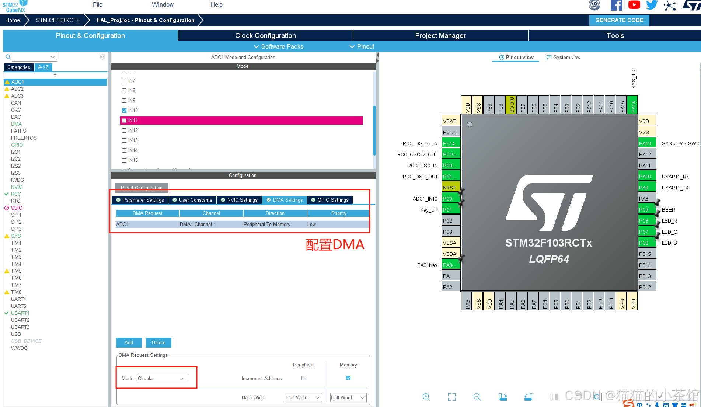Select the PC6 LED_B pin

tap(647, 243)
